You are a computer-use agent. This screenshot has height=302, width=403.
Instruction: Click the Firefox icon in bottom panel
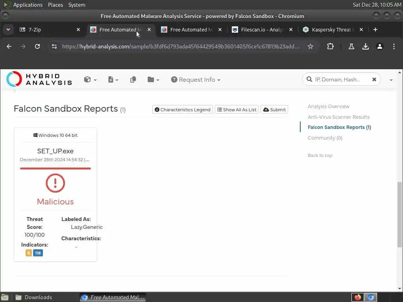click(357, 297)
